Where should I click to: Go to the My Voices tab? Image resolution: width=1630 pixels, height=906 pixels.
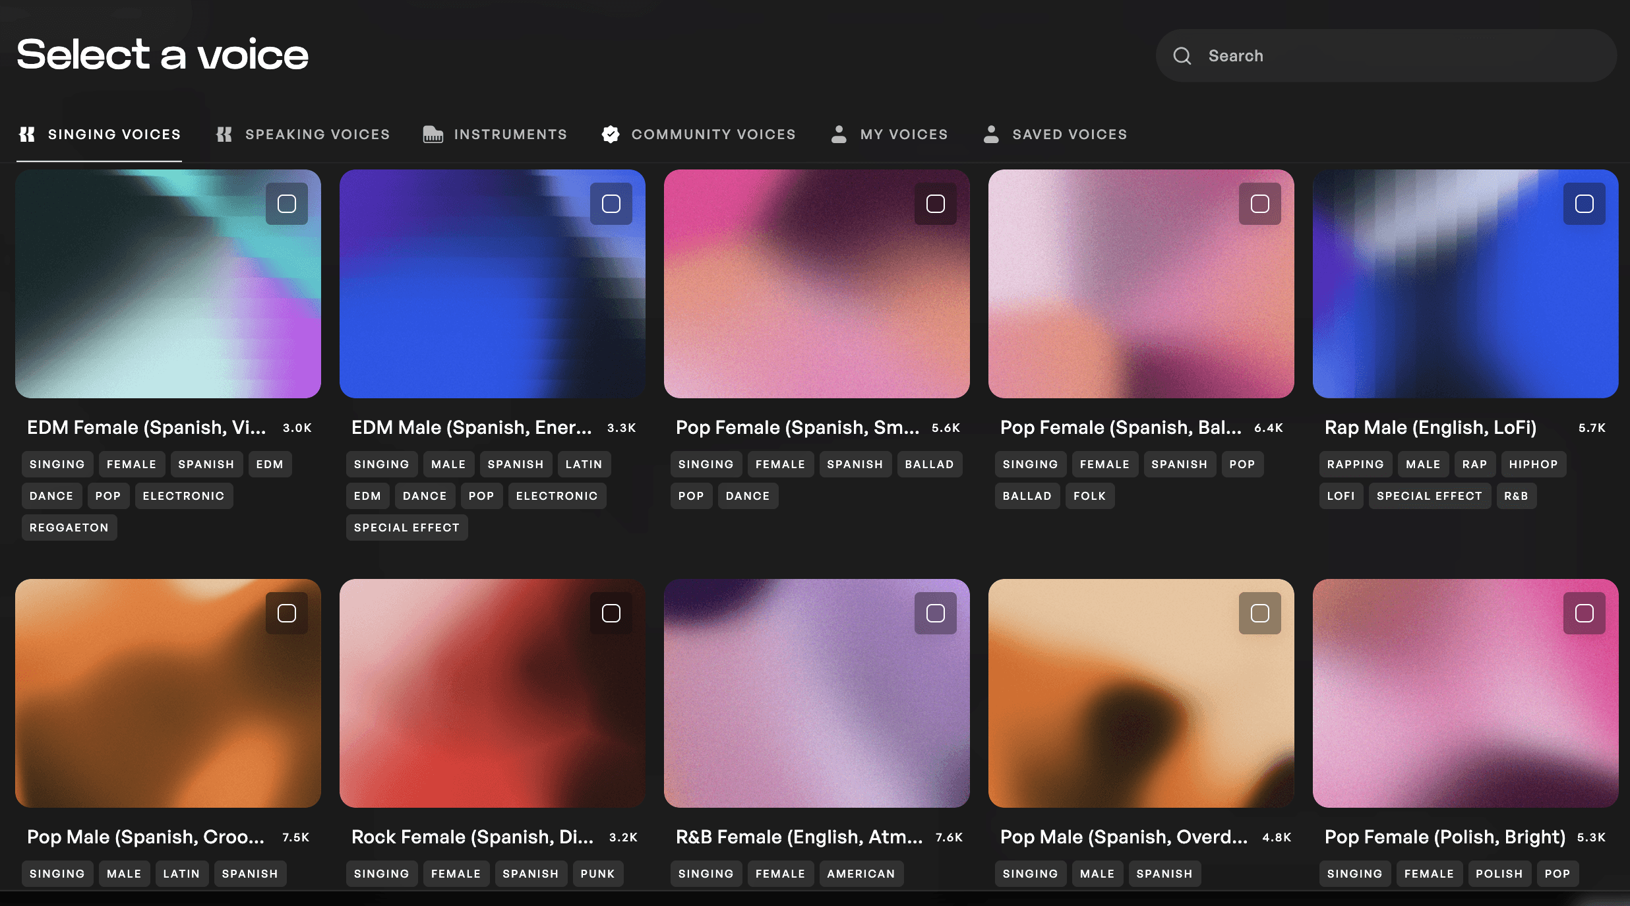click(x=889, y=135)
